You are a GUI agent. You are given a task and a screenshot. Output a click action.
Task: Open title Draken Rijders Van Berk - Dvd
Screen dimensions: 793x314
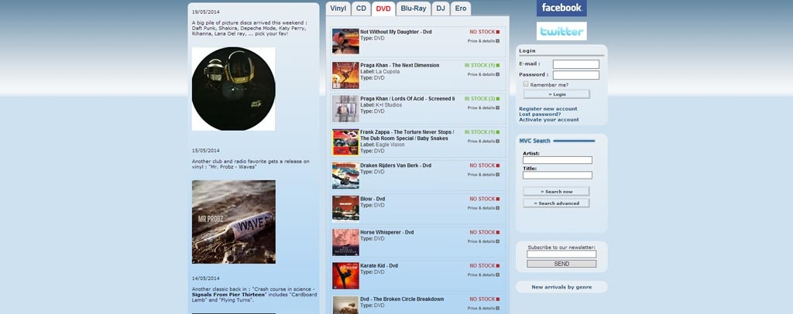[396, 165]
